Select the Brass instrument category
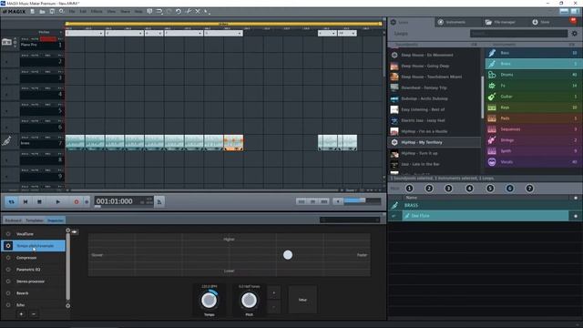The height and width of the screenshot is (328, 583). pos(534,64)
